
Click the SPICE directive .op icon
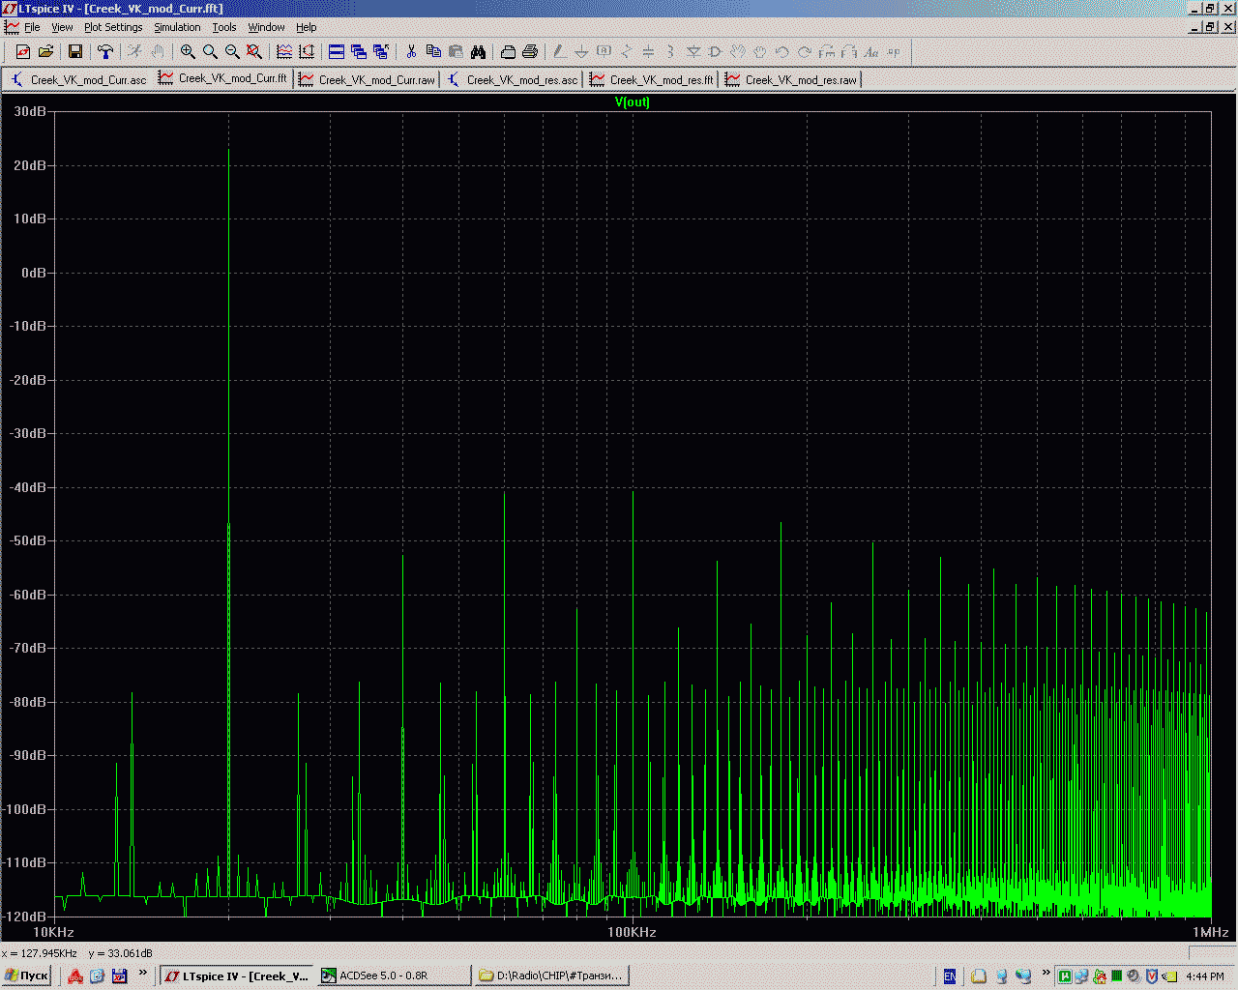[x=894, y=51]
